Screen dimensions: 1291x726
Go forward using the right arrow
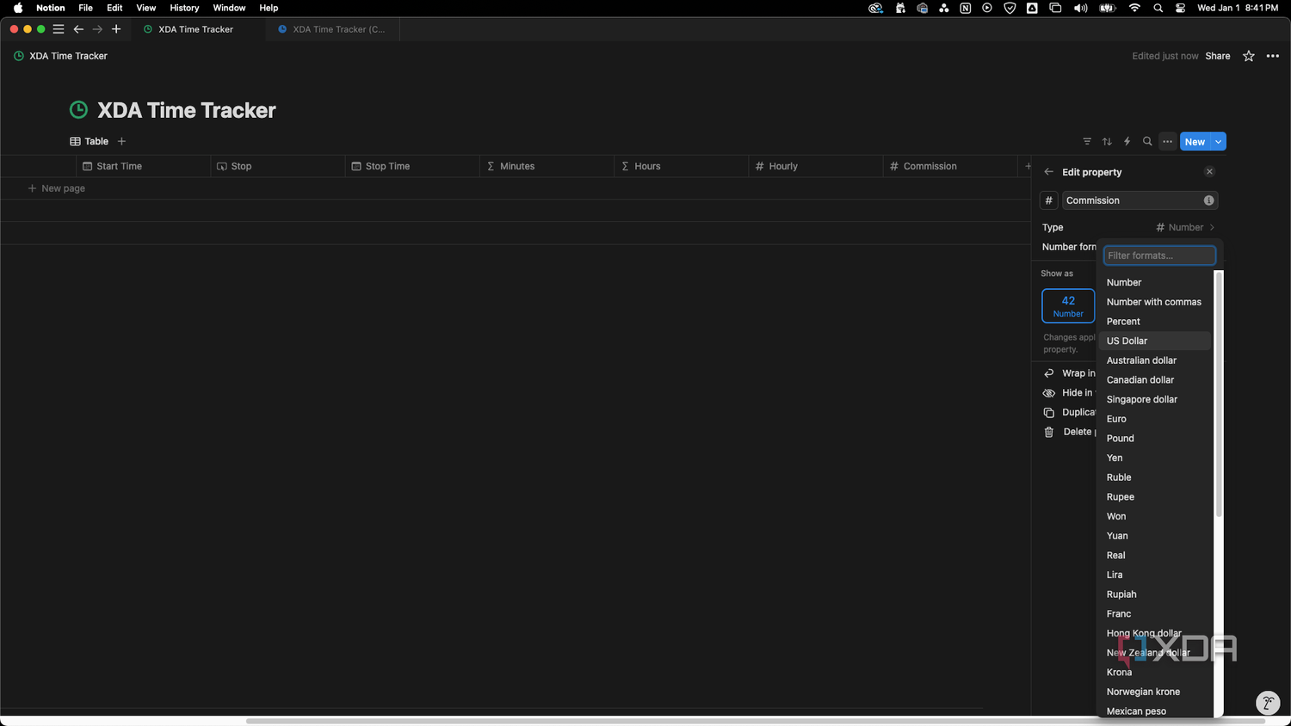(97, 29)
